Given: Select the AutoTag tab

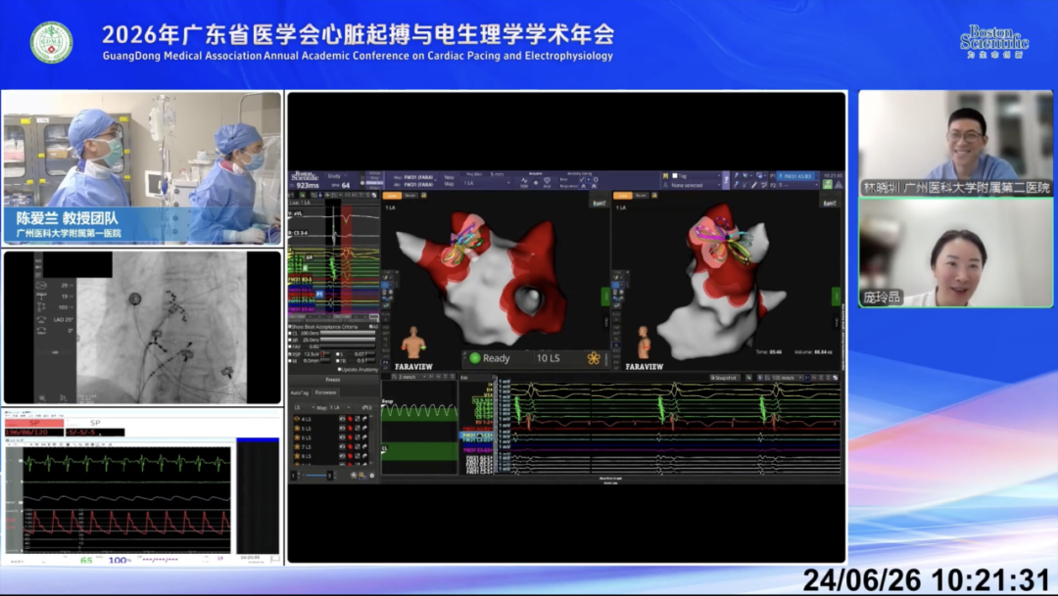Looking at the screenshot, I should click(300, 393).
